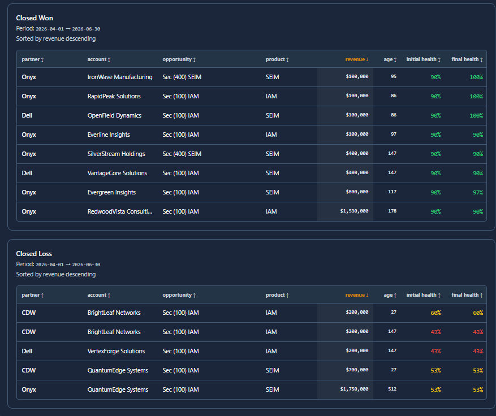Sort Closed Loss table by product header
This screenshot has width=496, height=416.
(x=277, y=295)
